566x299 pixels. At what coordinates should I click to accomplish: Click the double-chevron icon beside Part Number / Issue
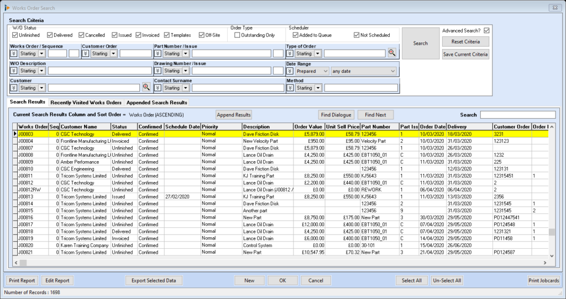click(x=158, y=54)
